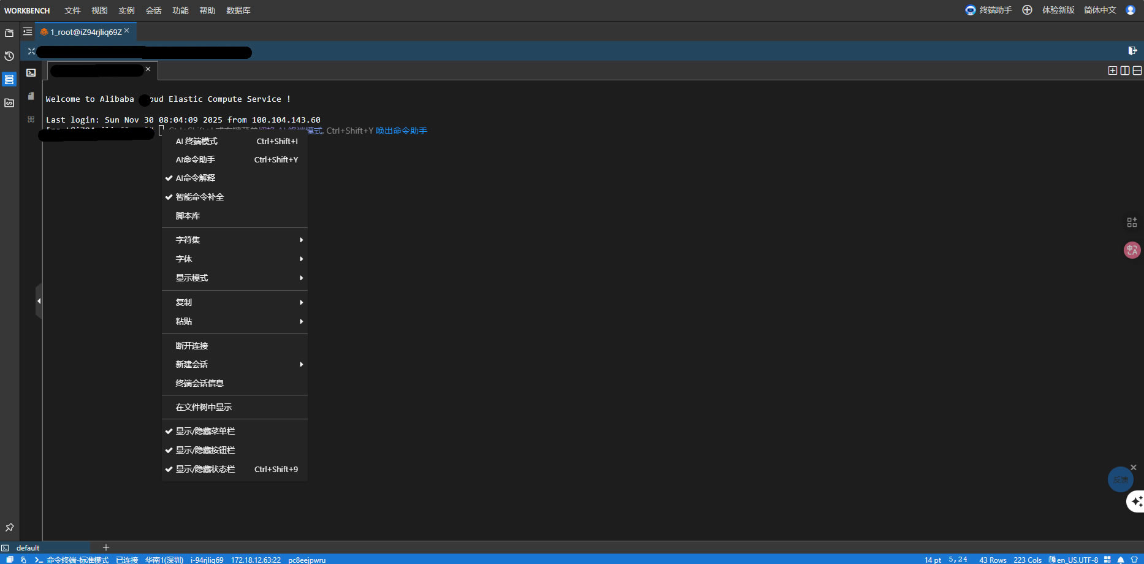The width and height of the screenshot is (1144, 564).
Task: Select the instance list sidebar icon
Action: 9,79
